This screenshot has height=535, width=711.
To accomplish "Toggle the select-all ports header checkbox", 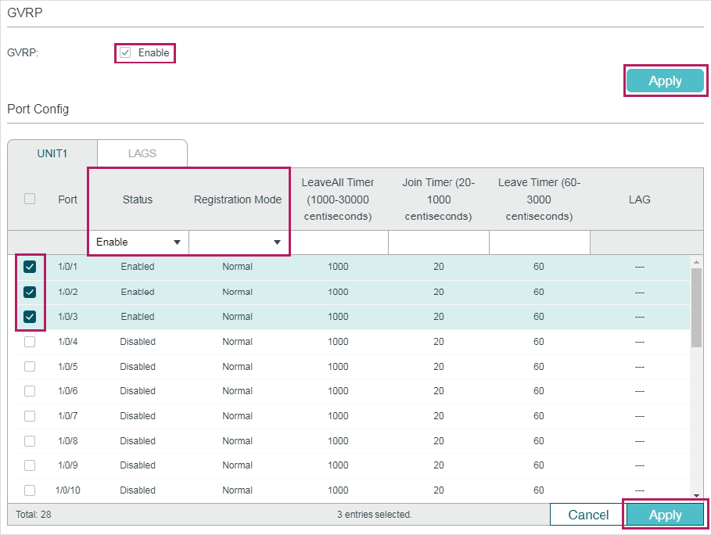I will pos(30,199).
